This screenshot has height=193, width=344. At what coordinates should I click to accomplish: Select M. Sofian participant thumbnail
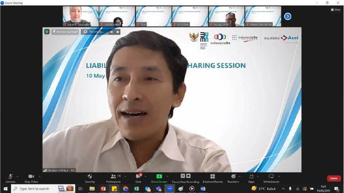tap(190, 17)
